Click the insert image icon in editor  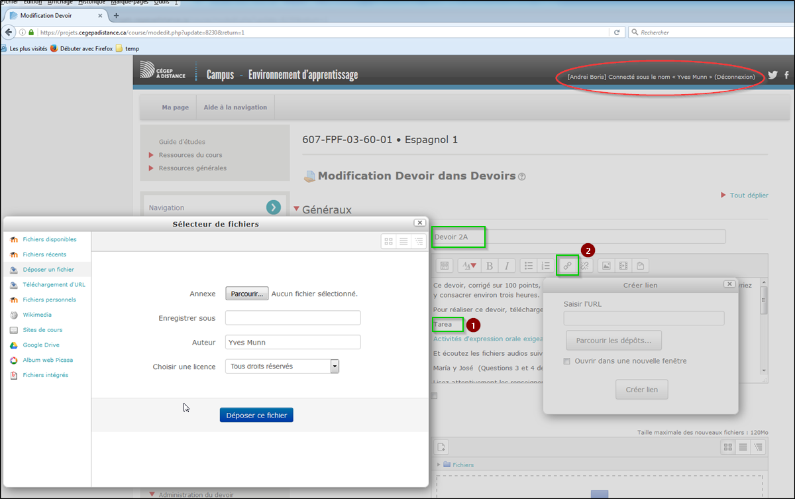coord(606,266)
